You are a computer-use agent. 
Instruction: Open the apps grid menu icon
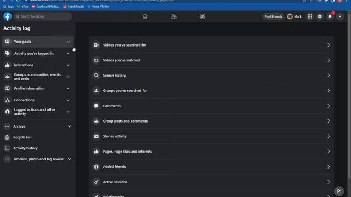[309, 16]
